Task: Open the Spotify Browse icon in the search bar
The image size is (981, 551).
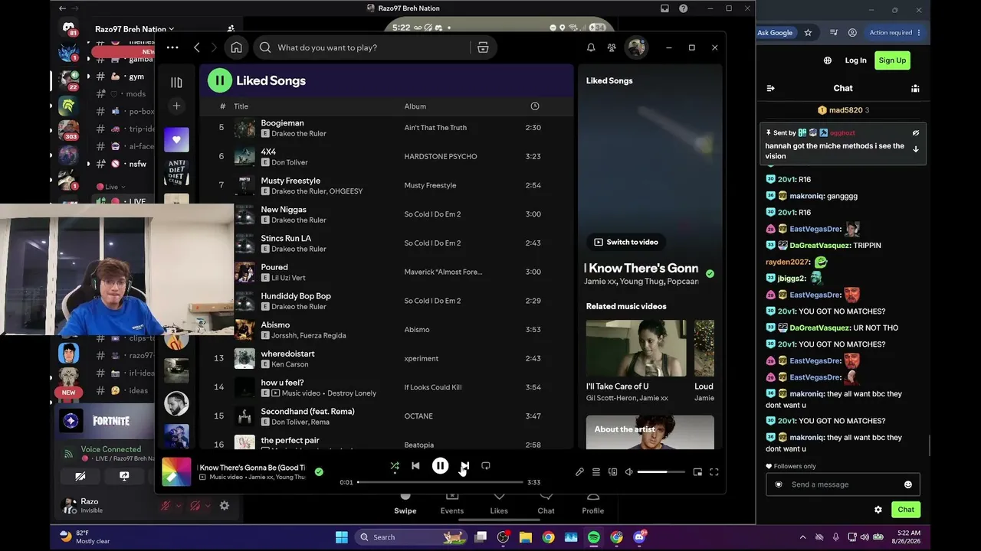Action: [483, 47]
